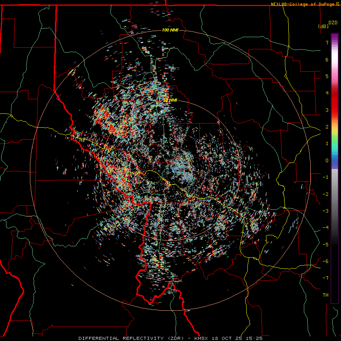The height and width of the screenshot is (341, 341).
Task: Select the 4 tick label on legend
Action: click(x=327, y=93)
